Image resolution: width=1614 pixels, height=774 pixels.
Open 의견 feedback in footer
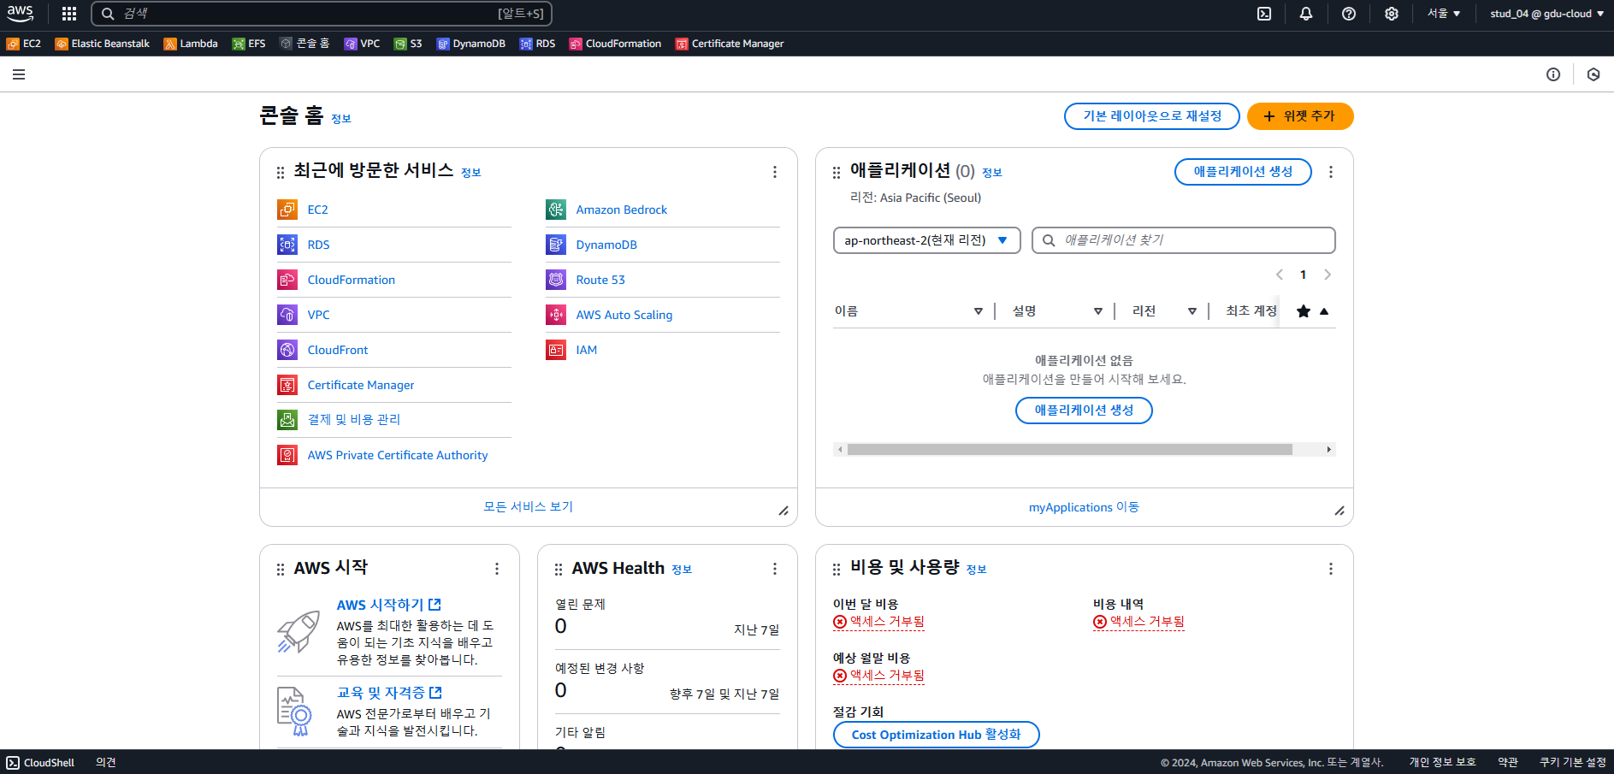[106, 763]
